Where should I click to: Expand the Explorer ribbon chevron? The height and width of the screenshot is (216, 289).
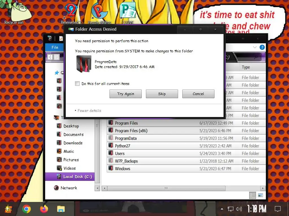pos(255,47)
